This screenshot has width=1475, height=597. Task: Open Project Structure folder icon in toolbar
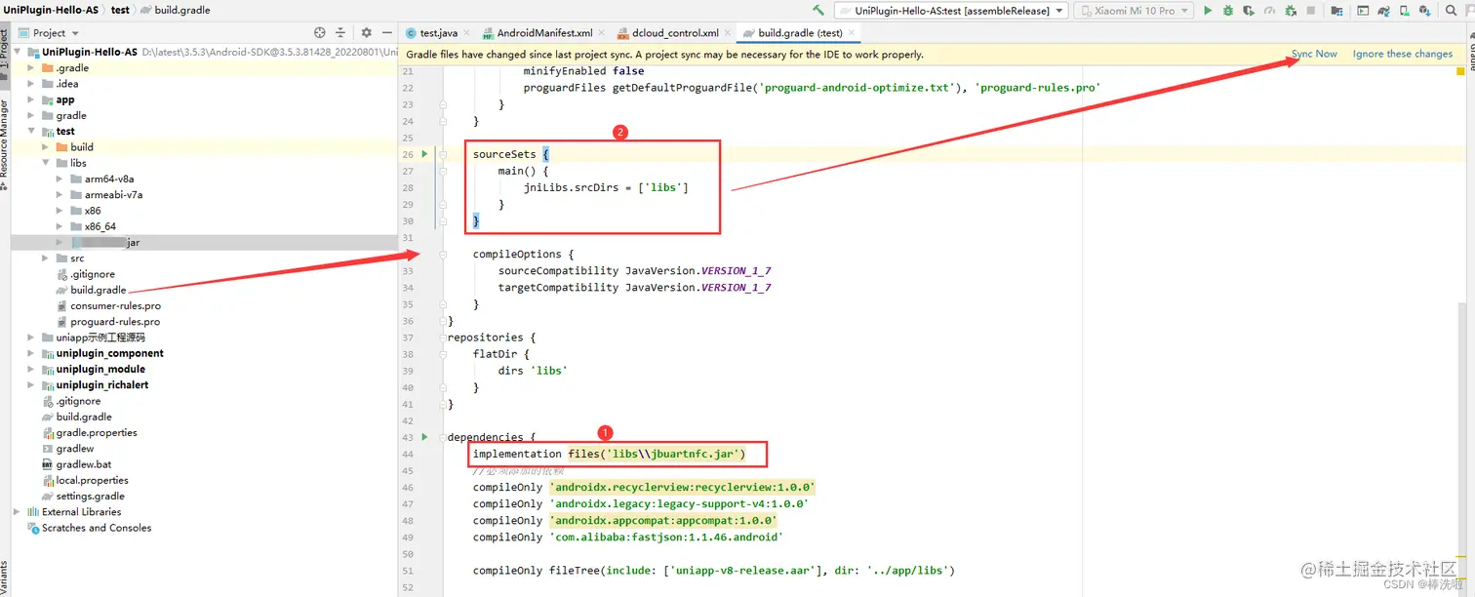pos(1336,11)
